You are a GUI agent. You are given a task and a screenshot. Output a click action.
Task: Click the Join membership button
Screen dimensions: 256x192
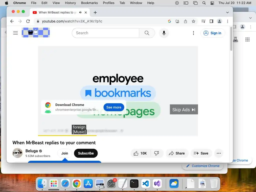65,153
